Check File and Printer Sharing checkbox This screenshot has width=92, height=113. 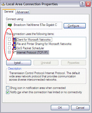(x=9, y=43)
